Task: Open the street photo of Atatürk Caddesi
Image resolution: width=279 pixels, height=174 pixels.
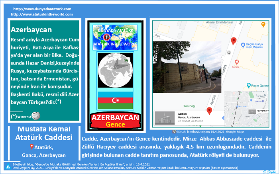Action: [x=187, y=67]
